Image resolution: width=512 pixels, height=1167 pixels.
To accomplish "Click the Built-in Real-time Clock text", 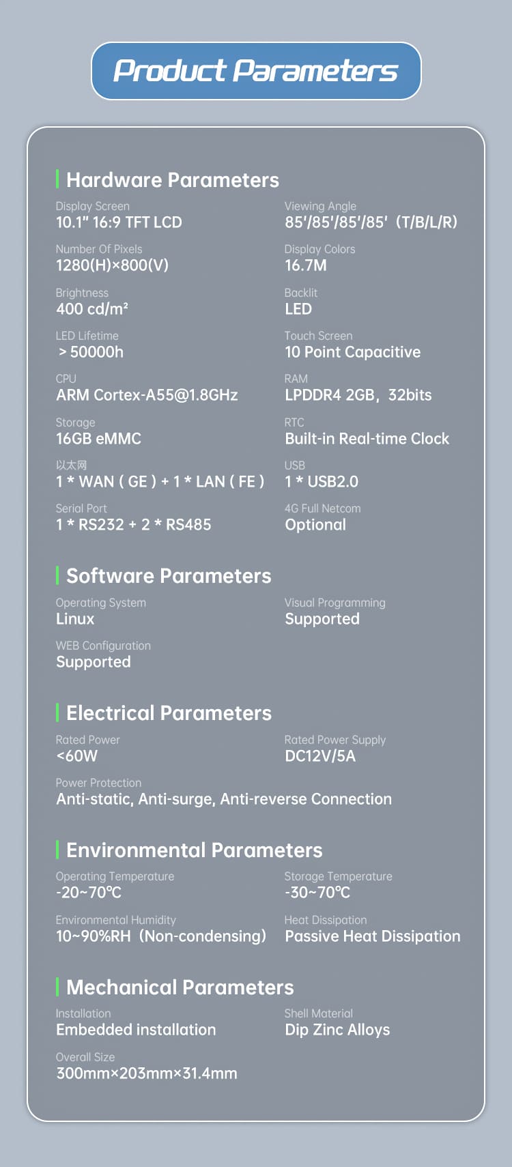I will tap(367, 439).
